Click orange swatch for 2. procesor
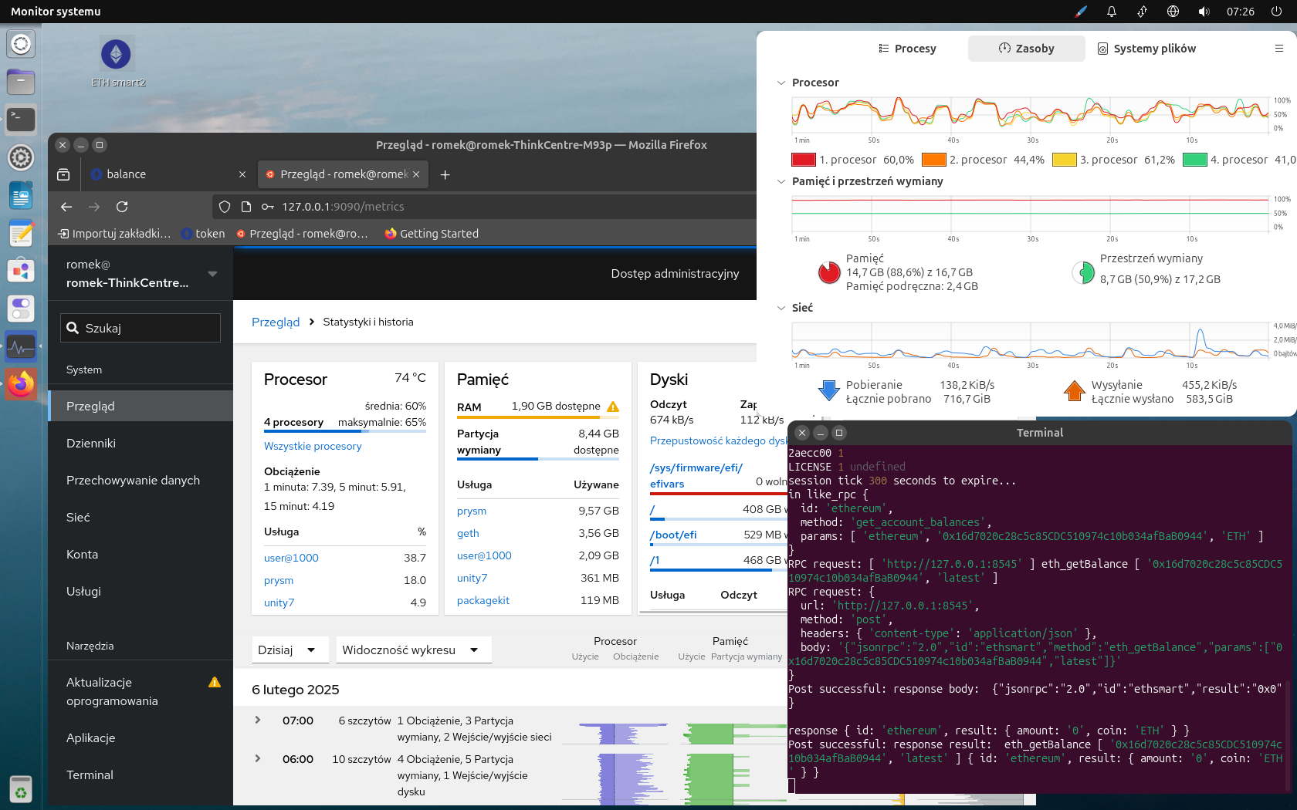1297x810 pixels. [934, 160]
